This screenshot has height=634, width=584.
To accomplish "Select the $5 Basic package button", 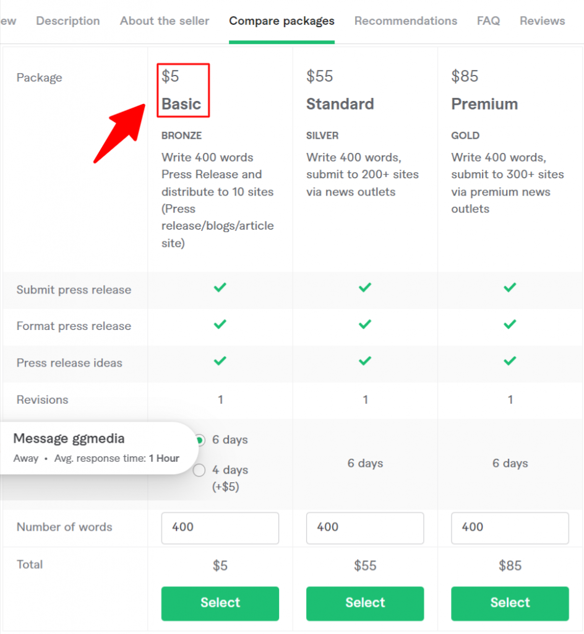I will (220, 603).
